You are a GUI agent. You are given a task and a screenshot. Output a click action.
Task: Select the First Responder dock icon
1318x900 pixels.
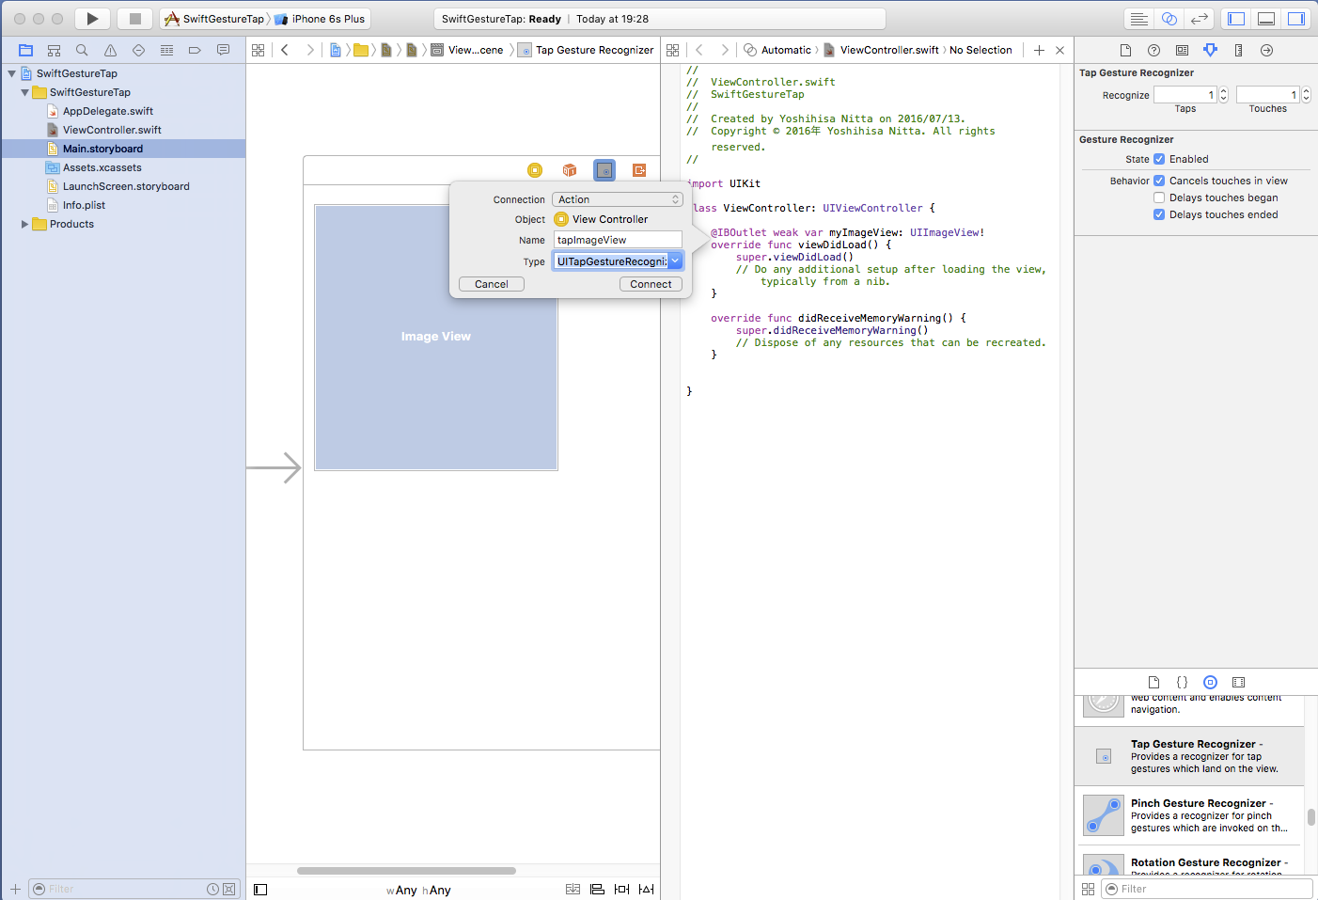569,170
